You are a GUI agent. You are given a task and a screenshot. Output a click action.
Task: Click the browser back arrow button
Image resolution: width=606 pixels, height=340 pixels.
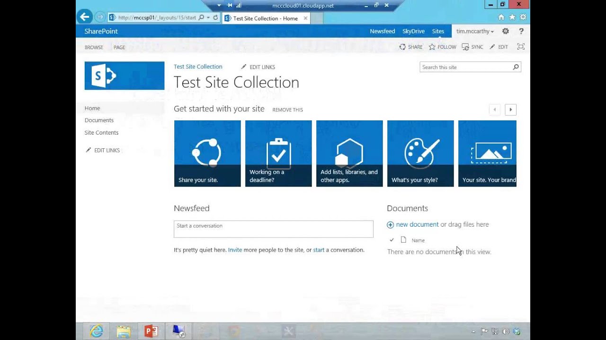(x=84, y=17)
